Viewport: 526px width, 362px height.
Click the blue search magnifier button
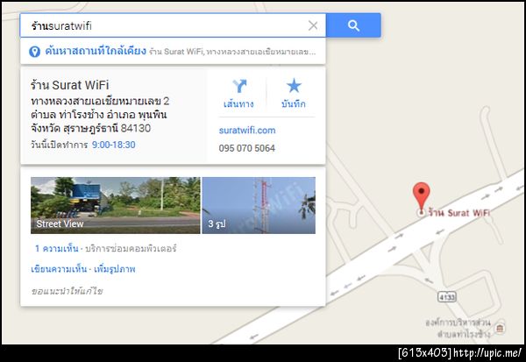(353, 25)
